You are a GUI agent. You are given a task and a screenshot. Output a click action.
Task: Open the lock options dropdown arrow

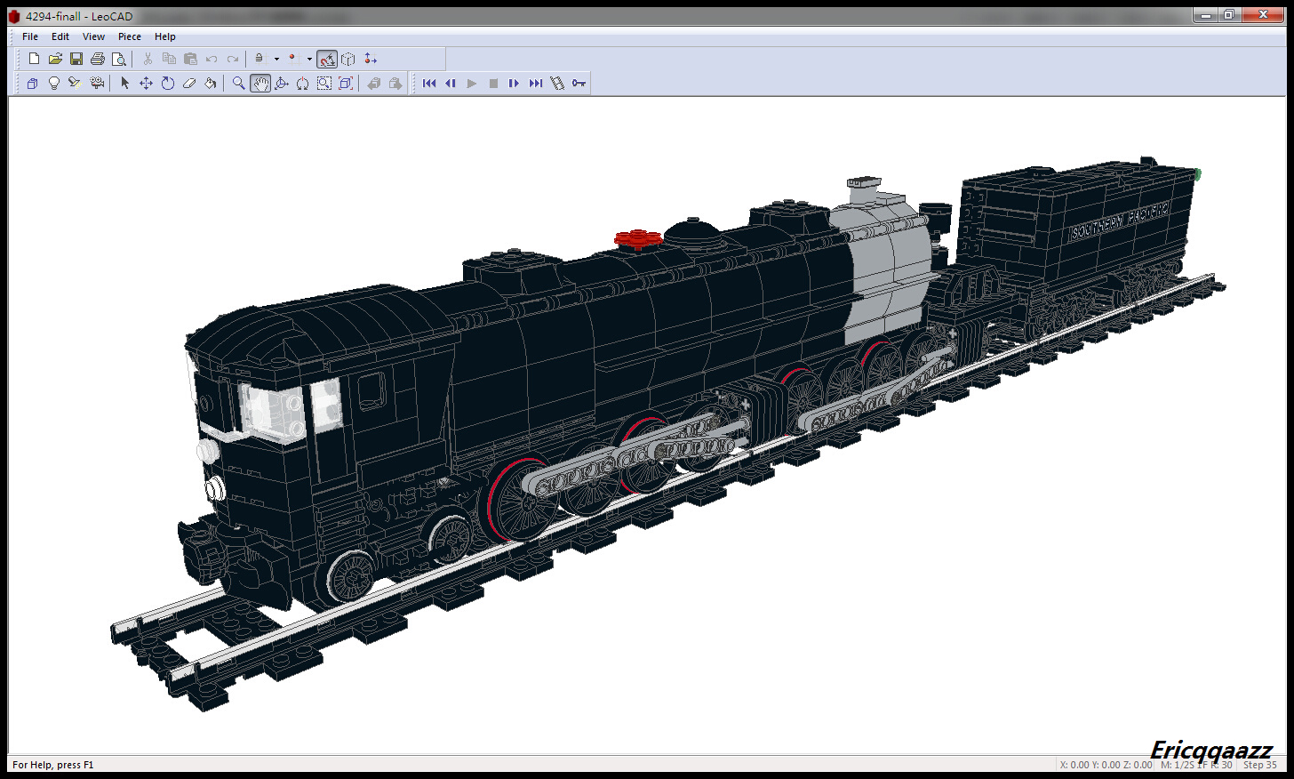point(276,59)
